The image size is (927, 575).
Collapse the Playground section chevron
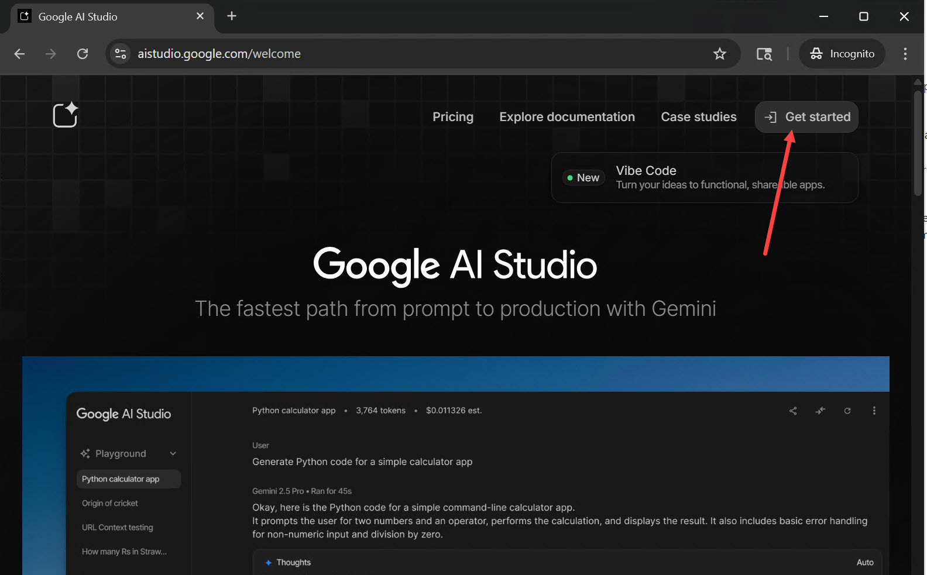[173, 454]
